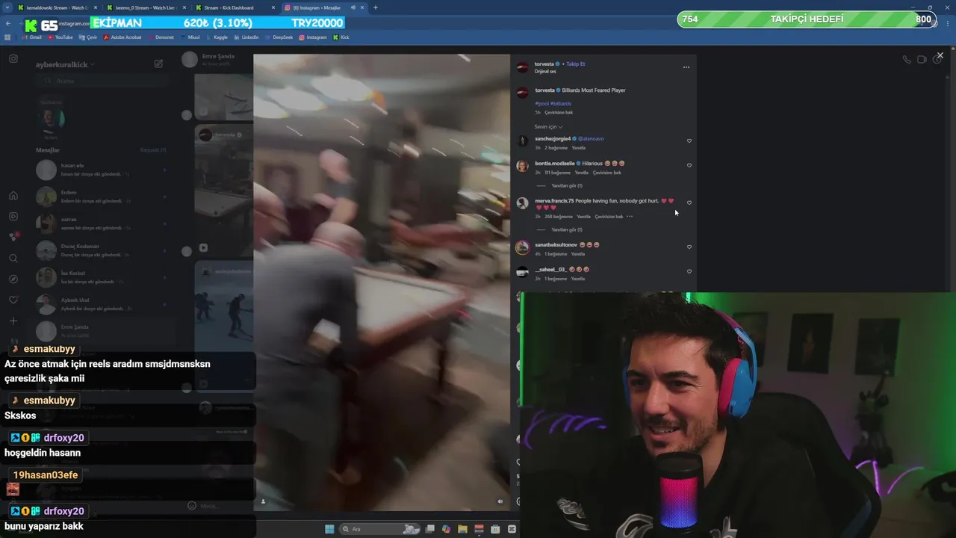Start a video call in Instagram chat
The width and height of the screenshot is (956, 538).
coord(922,60)
